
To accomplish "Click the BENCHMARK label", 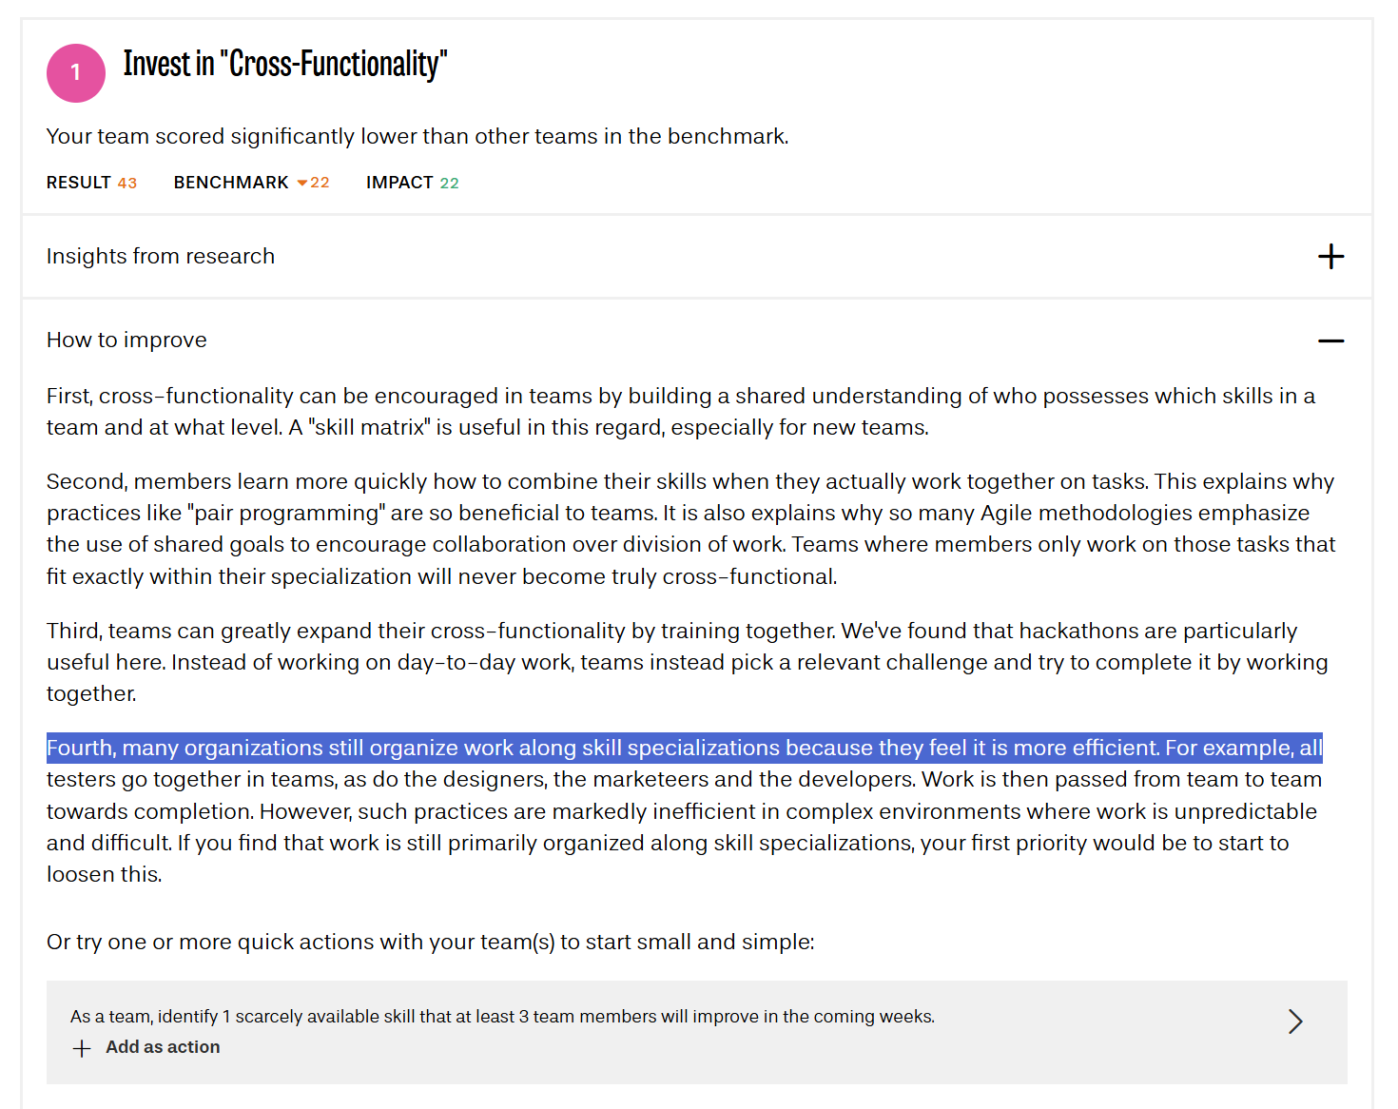I will tap(231, 183).
